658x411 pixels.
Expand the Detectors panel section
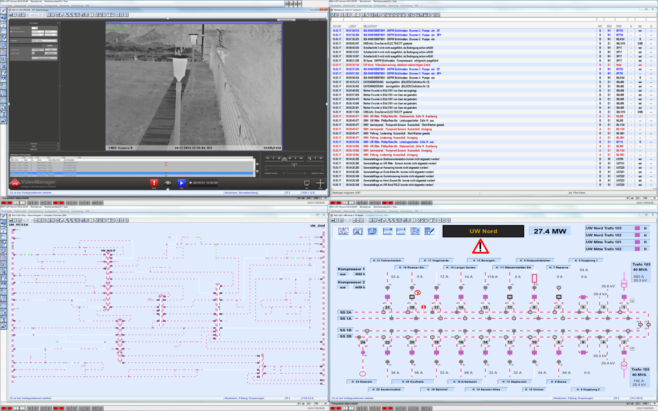(34, 149)
